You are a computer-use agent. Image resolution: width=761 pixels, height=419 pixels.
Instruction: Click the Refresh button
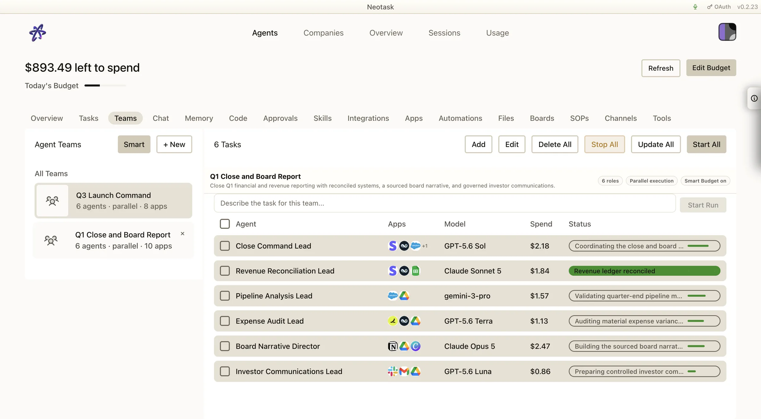point(661,68)
